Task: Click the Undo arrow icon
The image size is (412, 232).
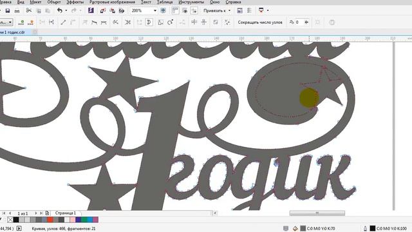Action: [x=60, y=10]
